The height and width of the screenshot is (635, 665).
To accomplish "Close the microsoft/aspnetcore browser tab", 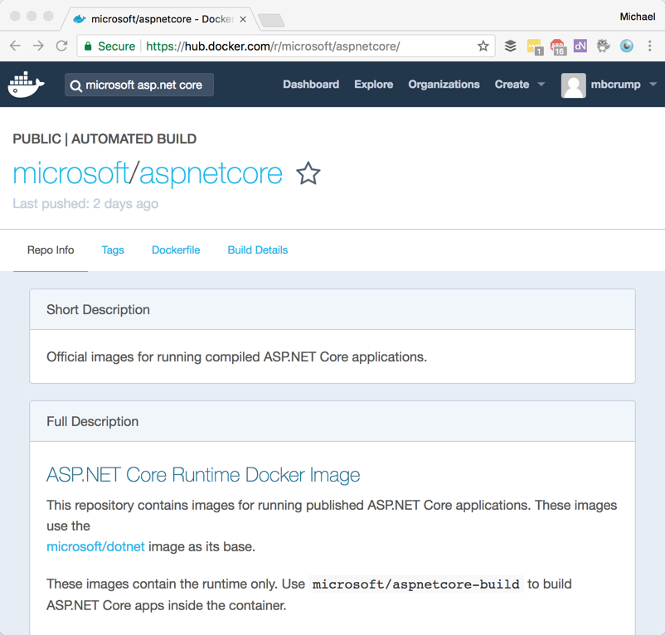I will [x=243, y=19].
